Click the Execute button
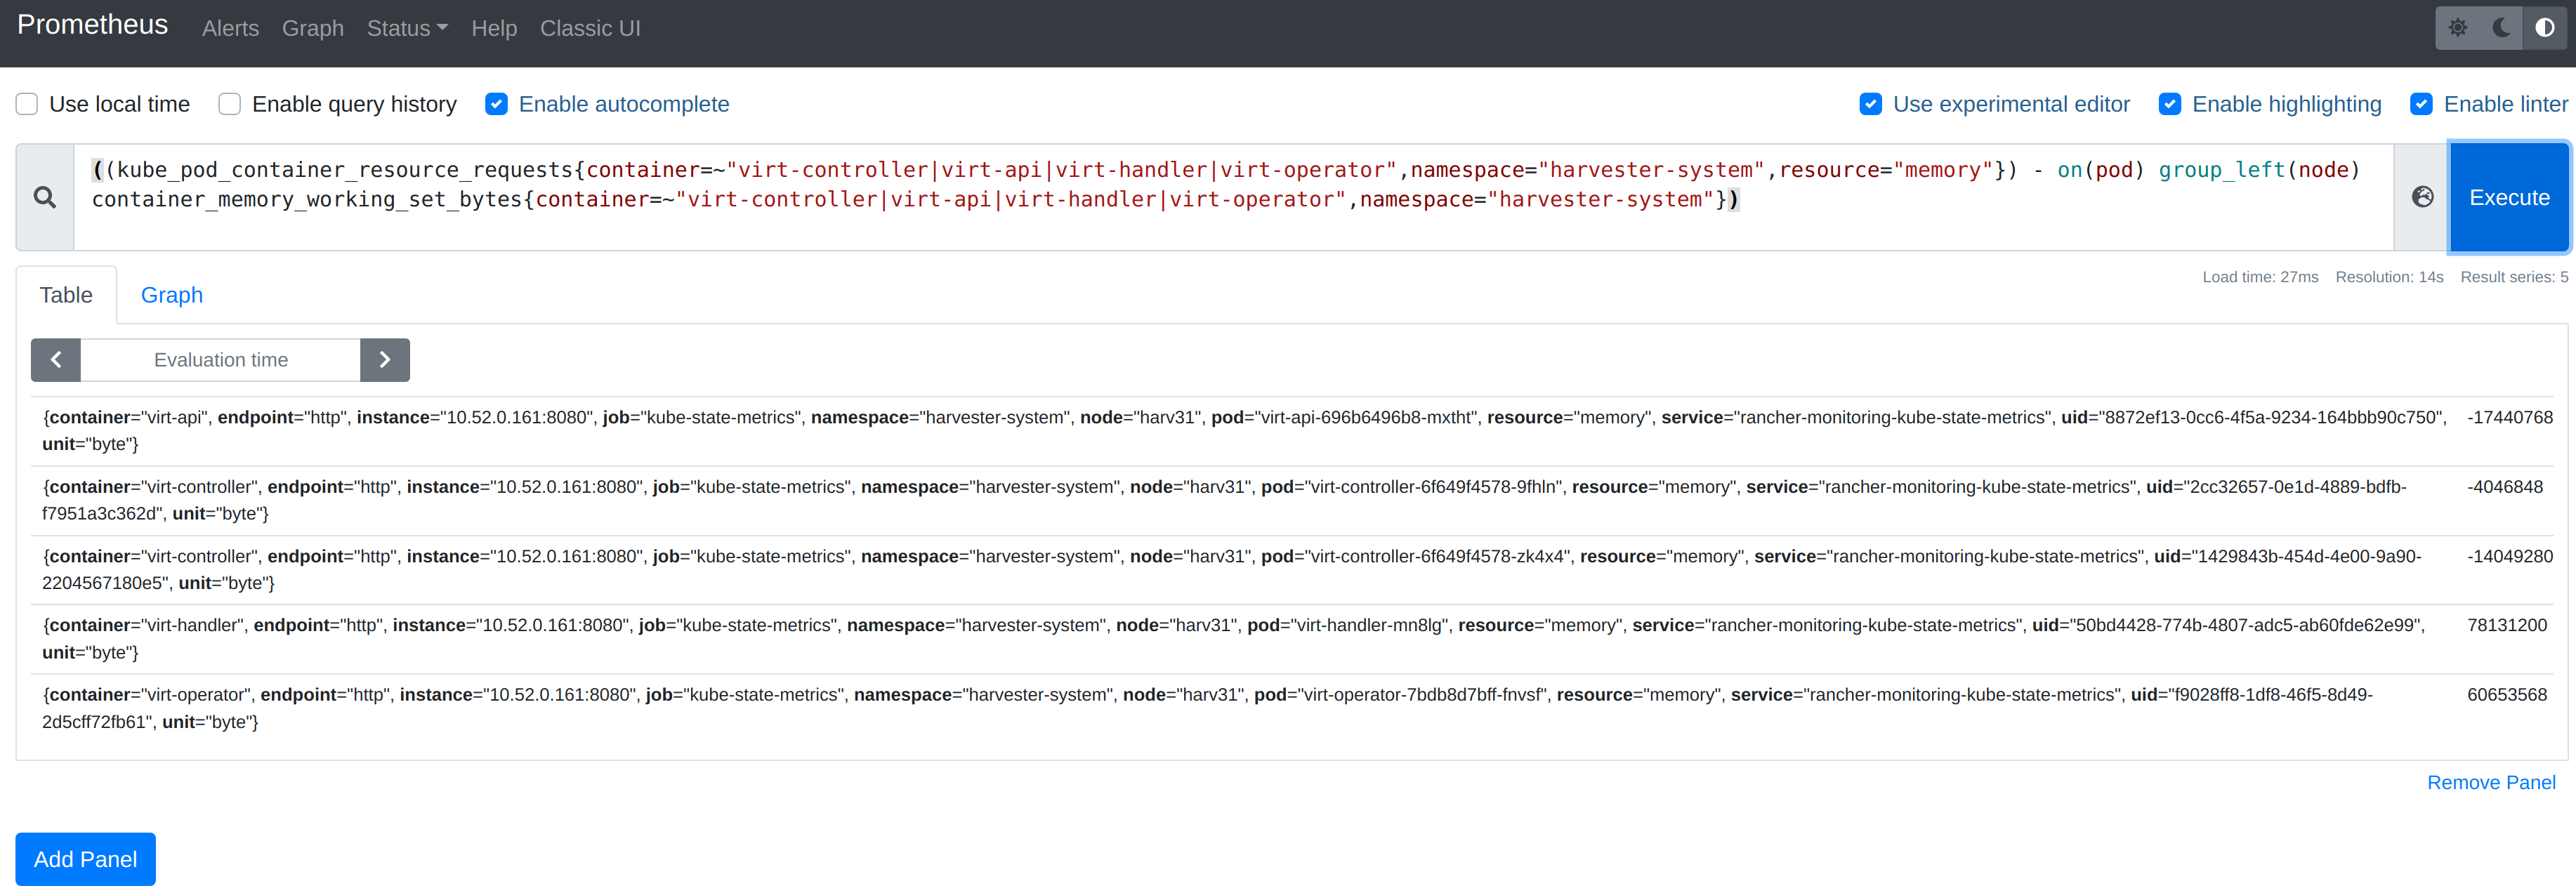2576x893 pixels. point(2509,197)
